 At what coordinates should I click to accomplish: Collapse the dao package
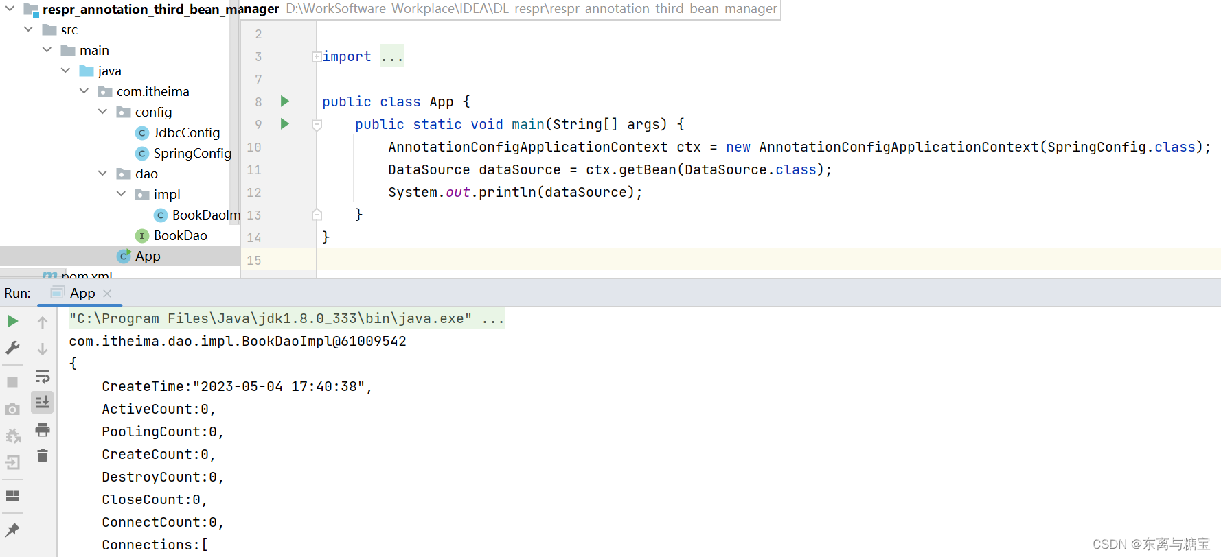pyautogui.click(x=102, y=174)
